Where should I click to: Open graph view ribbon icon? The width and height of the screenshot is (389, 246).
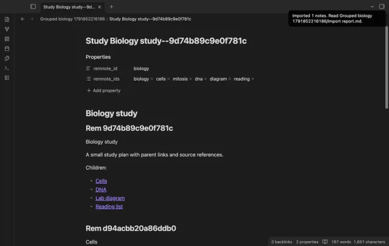(x=7, y=29)
